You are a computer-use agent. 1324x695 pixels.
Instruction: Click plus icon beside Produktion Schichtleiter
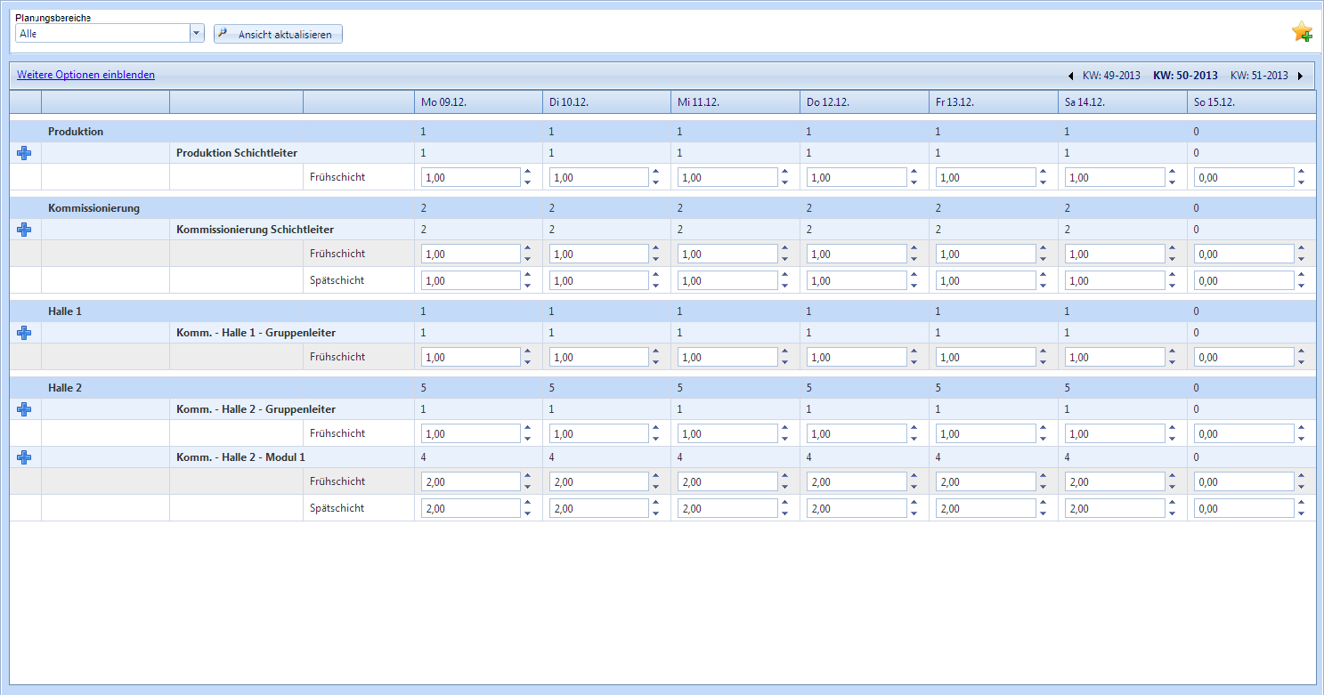click(x=24, y=153)
